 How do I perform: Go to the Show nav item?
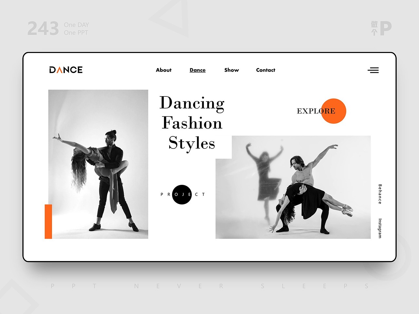232,70
